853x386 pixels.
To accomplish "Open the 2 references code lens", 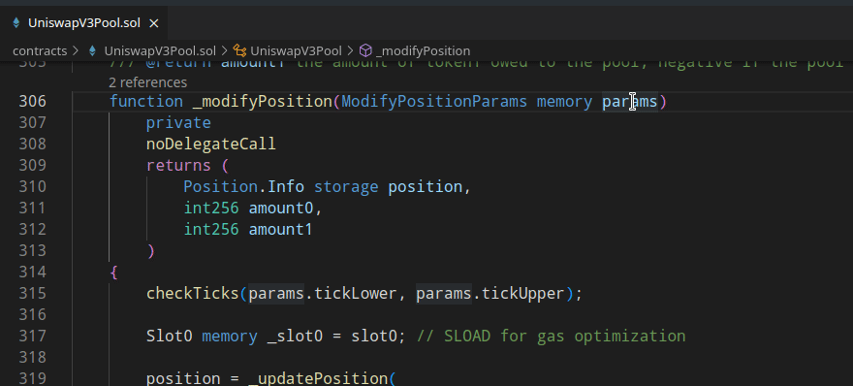I will (x=147, y=82).
